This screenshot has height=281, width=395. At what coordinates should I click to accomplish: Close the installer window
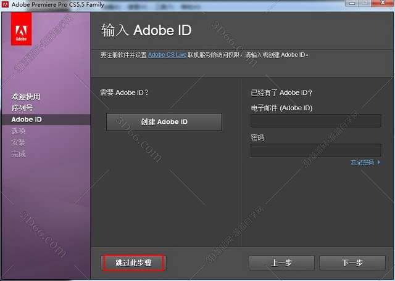coord(383,3)
